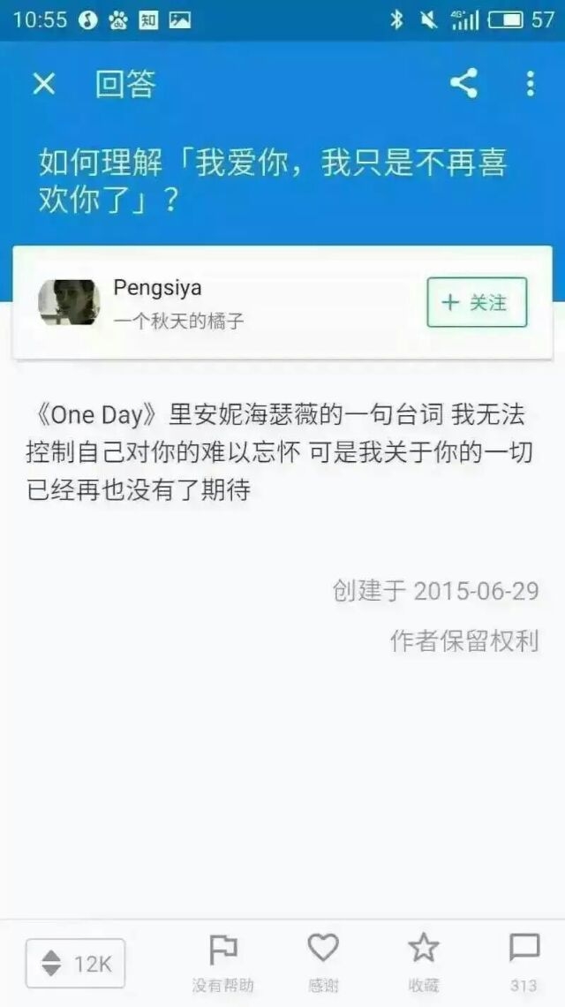Tap the muted sound status icon

click(x=428, y=20)
